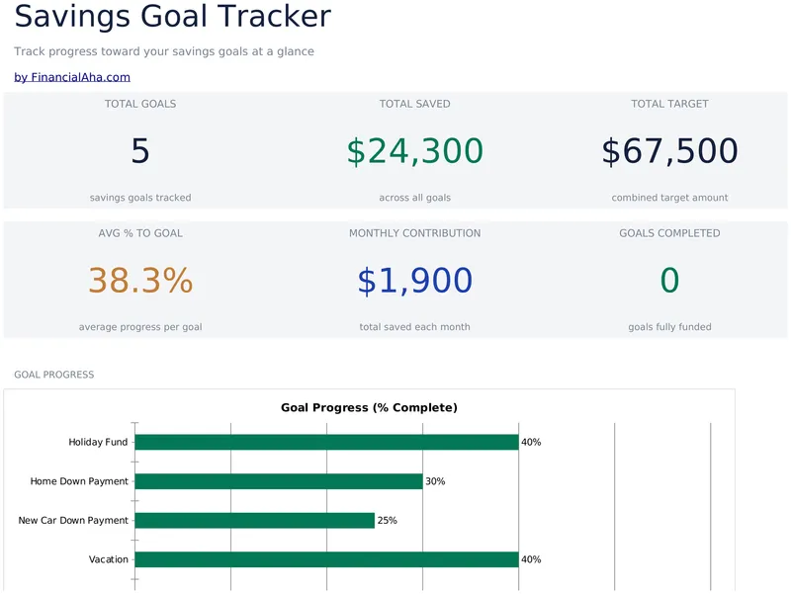Image resolution: width=791 pixels, height=594 pixels.
Task: Select the $24,300 total saved value
Action: [414, 151]
